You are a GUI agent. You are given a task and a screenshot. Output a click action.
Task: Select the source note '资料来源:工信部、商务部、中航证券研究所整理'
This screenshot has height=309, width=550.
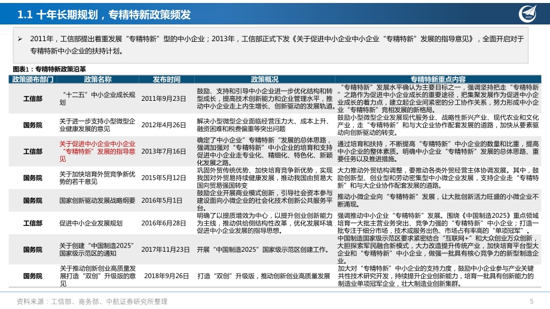(x=92, y=301)
